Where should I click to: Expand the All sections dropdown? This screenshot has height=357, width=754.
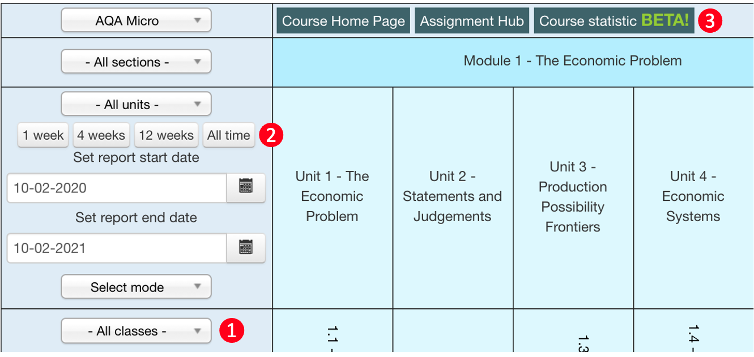[136, 62]
